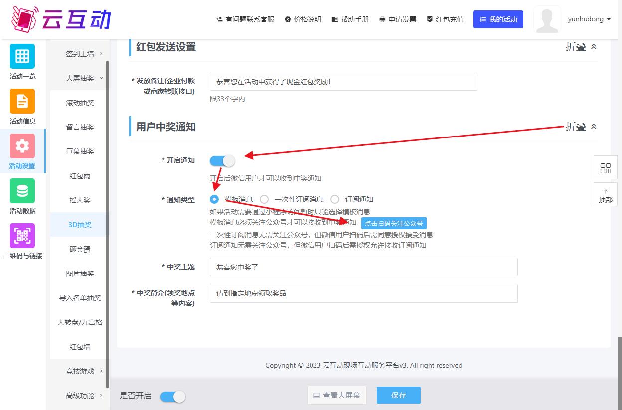Select the 一次性订阅消息 radio option
This screenshot has width=622, height=410.
264,199
